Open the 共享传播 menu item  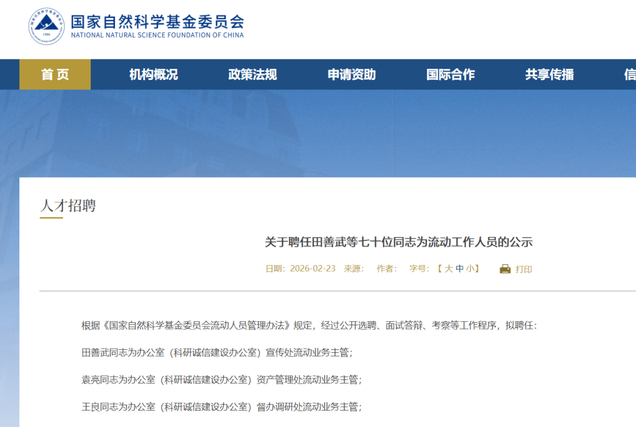[549, 75]
